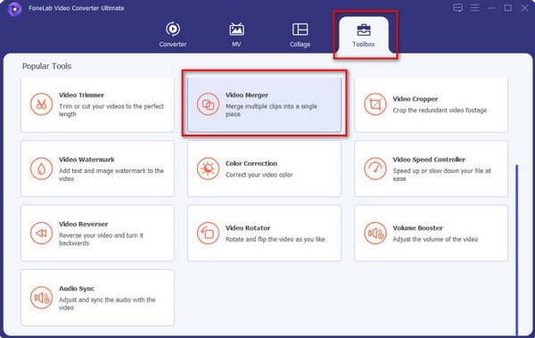Open the Video Watermark title
This screenshot has width=535, height=338.
tap(86, 160)
